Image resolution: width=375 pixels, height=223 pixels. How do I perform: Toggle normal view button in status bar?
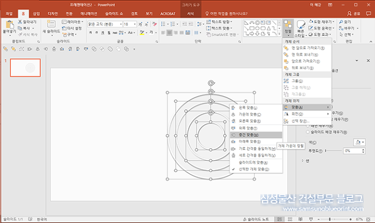tap(279, 219)
